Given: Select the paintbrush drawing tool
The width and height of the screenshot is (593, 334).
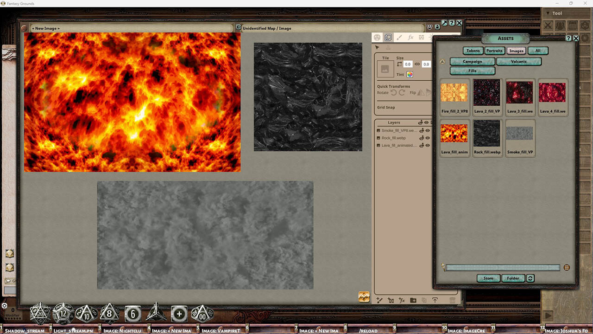Looking at the screenshot, I should coord(399,37).
